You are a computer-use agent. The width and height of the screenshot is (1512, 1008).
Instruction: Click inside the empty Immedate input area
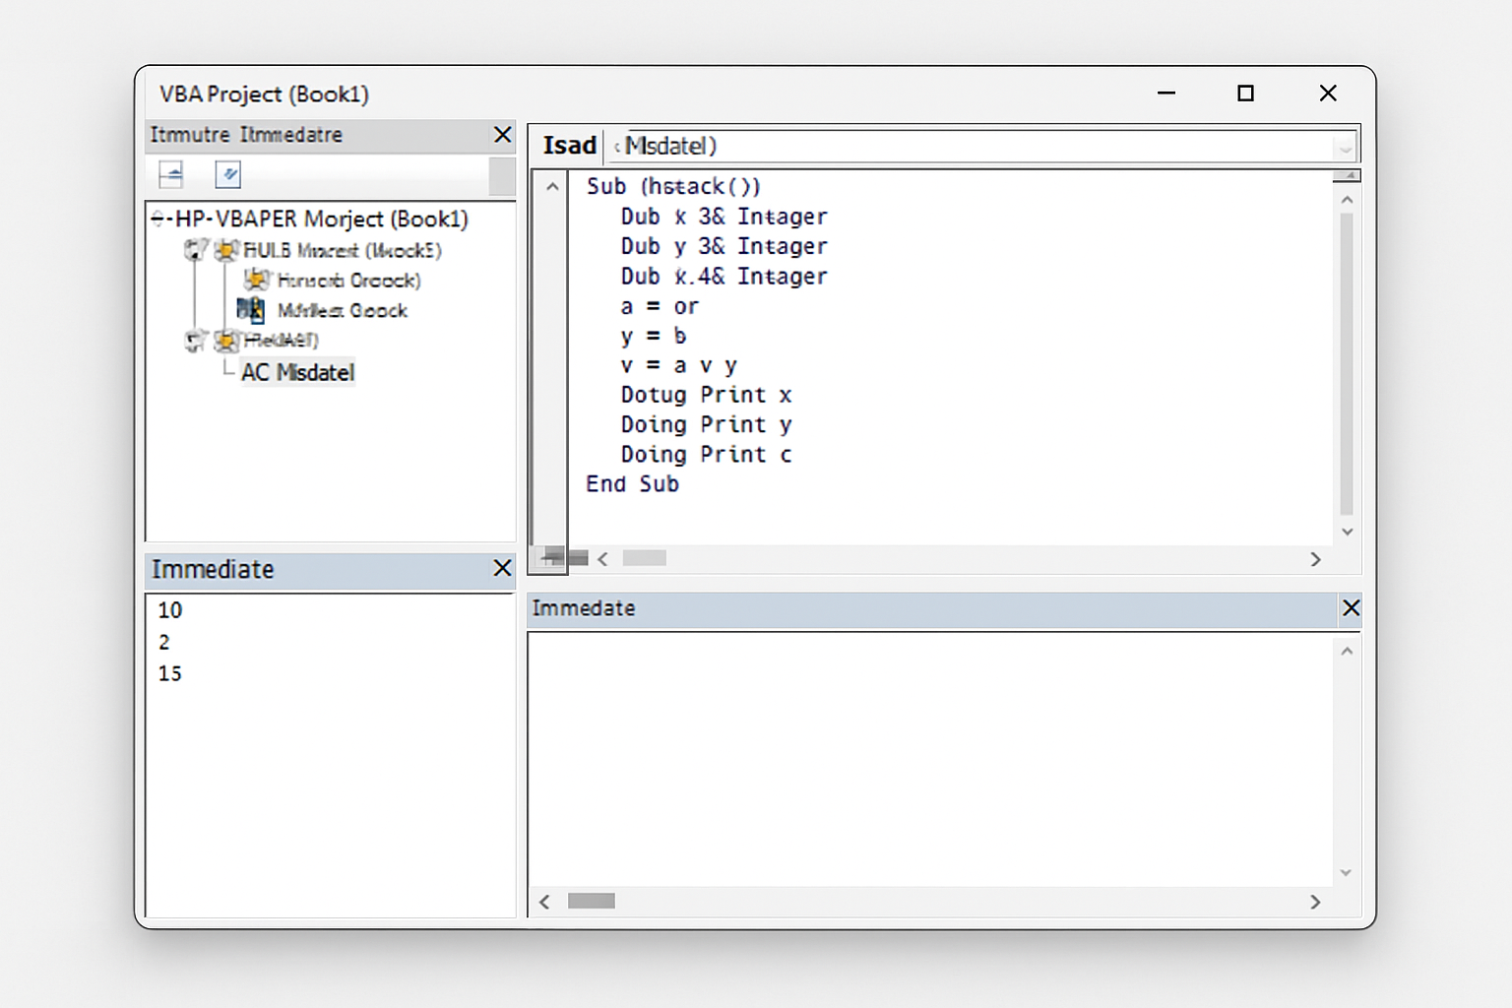[931, 760]
